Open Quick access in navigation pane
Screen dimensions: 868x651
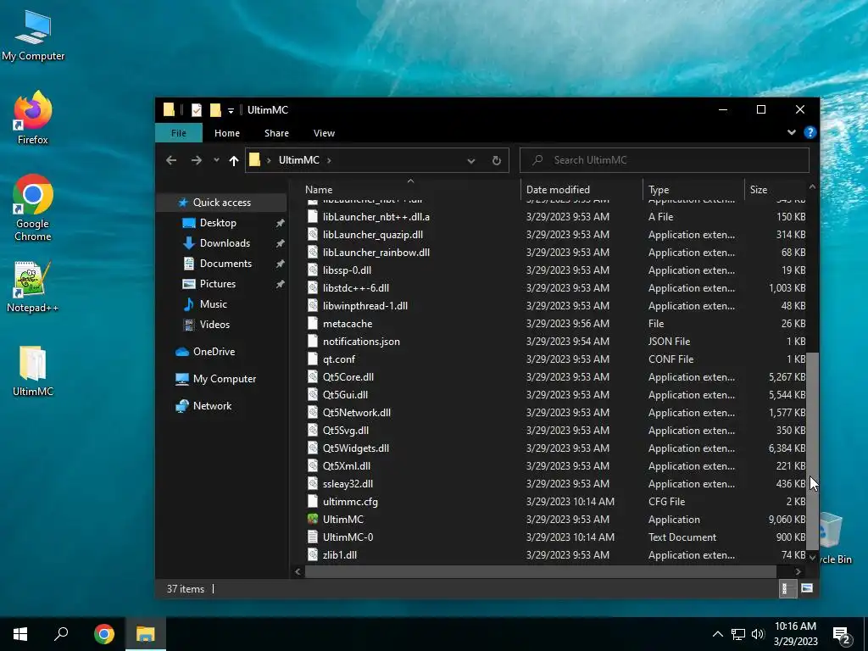coord(221,203)
